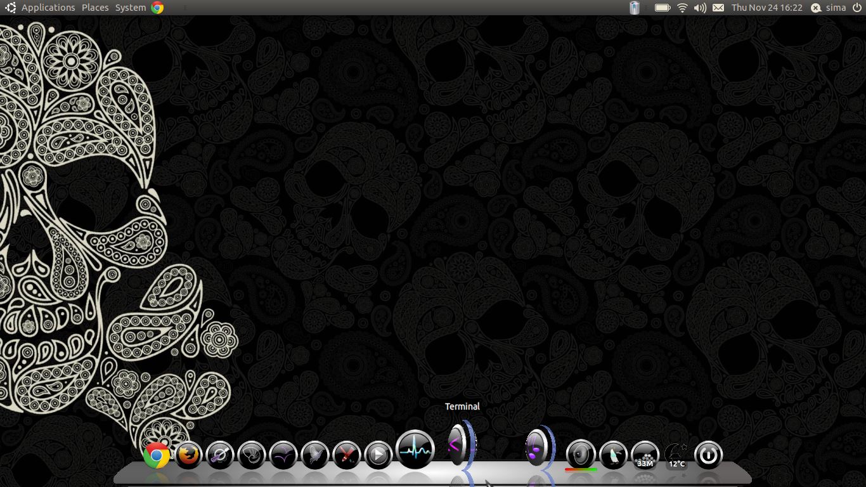
Task: Open the Wi-Fi network indicator
Action: tap(682, 8)
